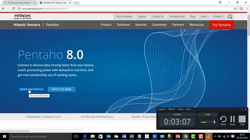Image resolution: width=250 pixels, height=140 pixels.
Task: Open the Solutions menu
Action: pyautogui.click(x=123, y=24)
